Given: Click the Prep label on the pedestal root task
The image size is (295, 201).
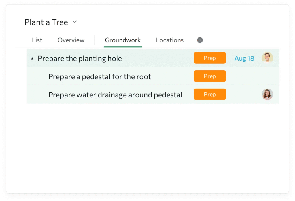Looking at the screenshot, I should click(210, 76).
